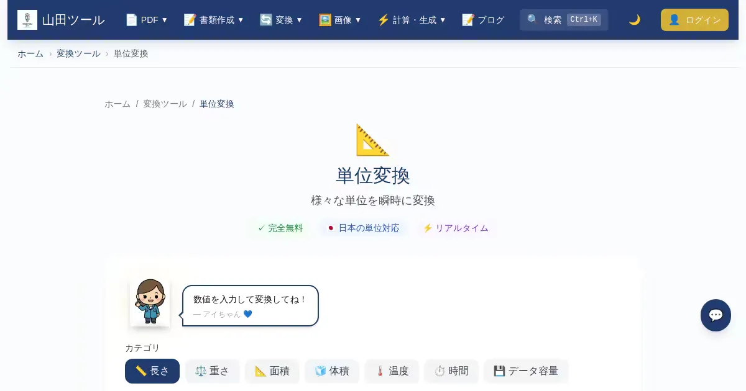Click the ruler triangle icon above 単位変換

(x=372, y=140)
